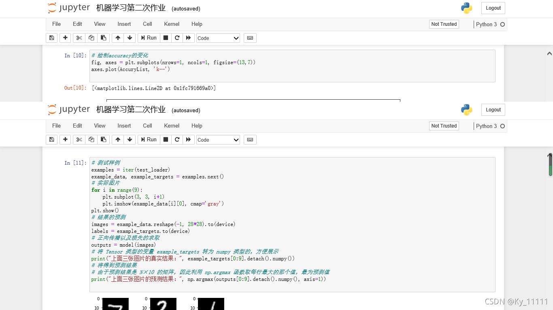Click Run button in top toolbar
Image resolution: width=553 pixels, height=310 pixels.
pos(149,38)
